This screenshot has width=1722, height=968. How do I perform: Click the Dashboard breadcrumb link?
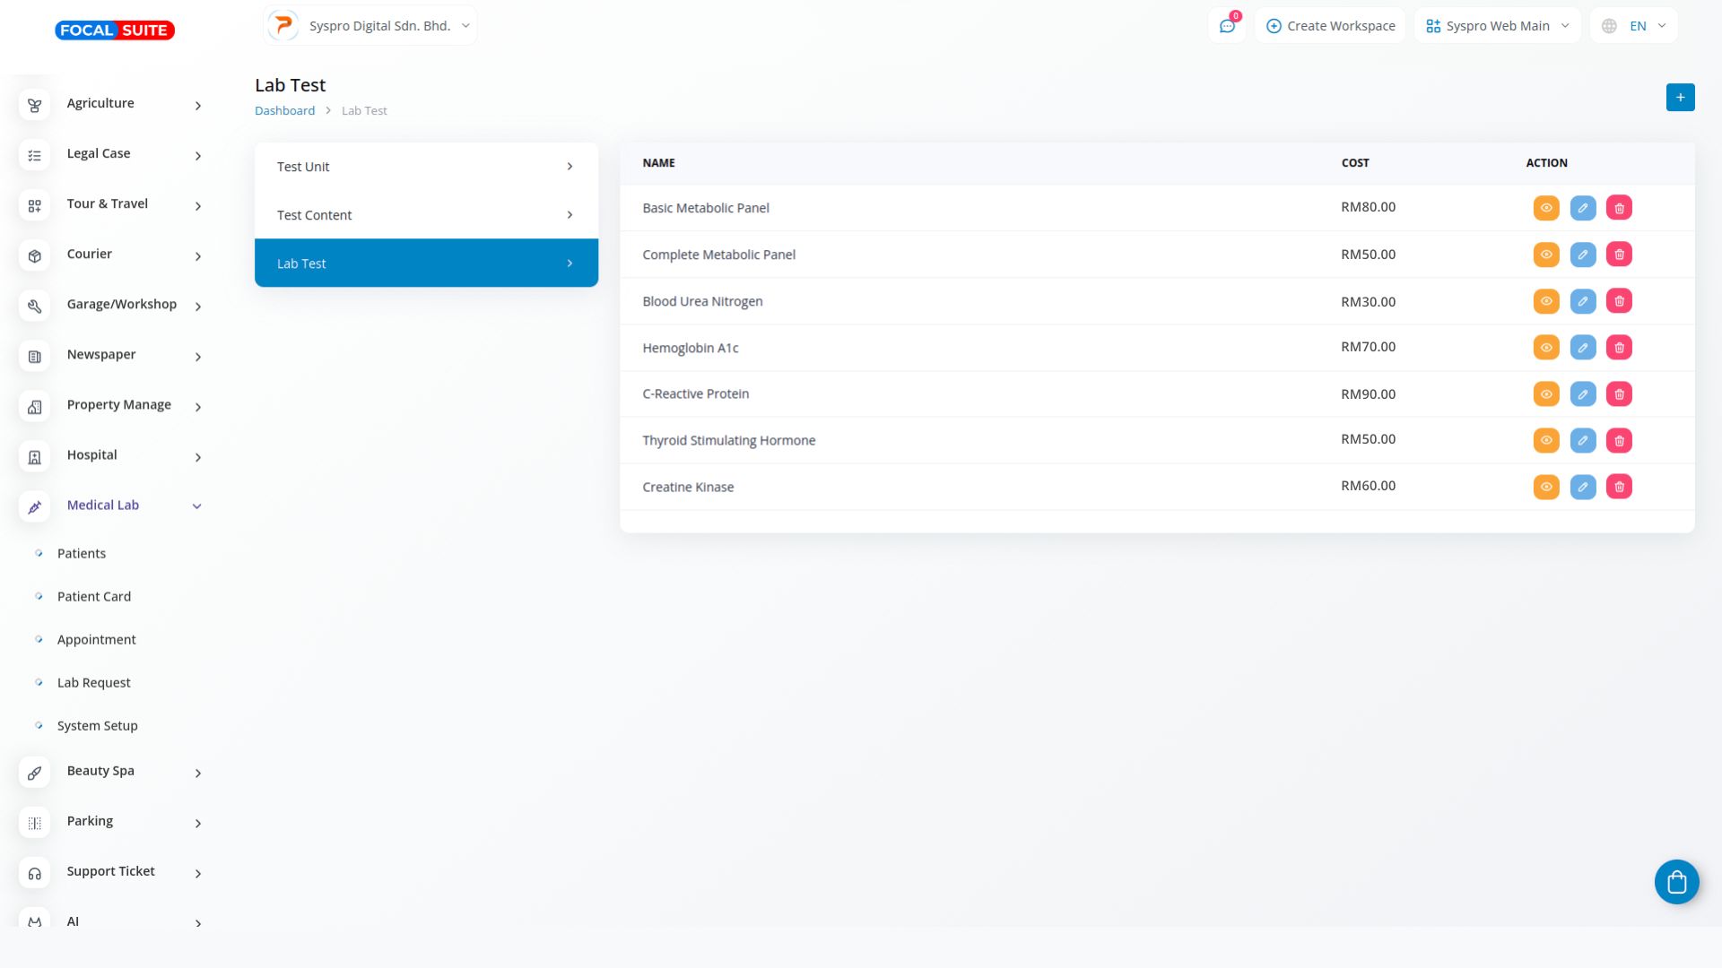284,111
